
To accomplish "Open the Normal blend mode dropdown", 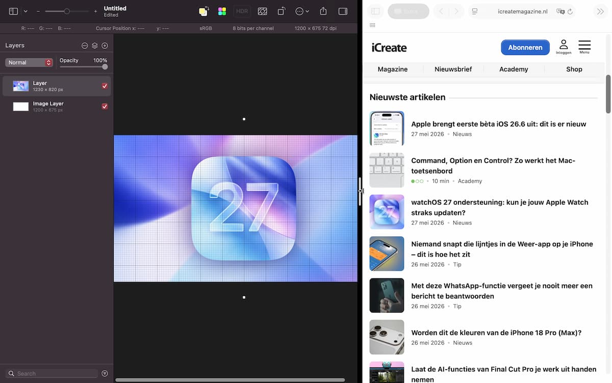I will 29,62.
